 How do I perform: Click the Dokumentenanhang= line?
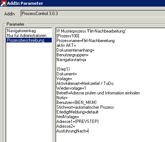click(x=76, y=50)
